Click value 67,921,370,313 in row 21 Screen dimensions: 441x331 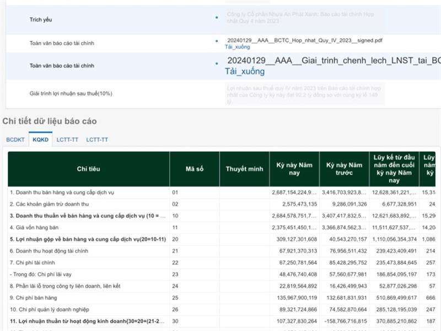(298, 251)
